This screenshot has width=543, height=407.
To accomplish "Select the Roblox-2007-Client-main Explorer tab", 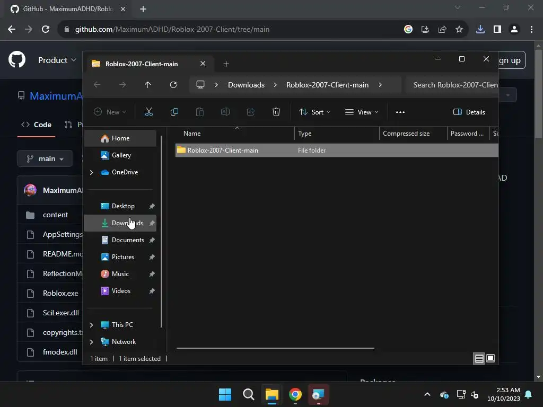I will [x=142, y=64].
